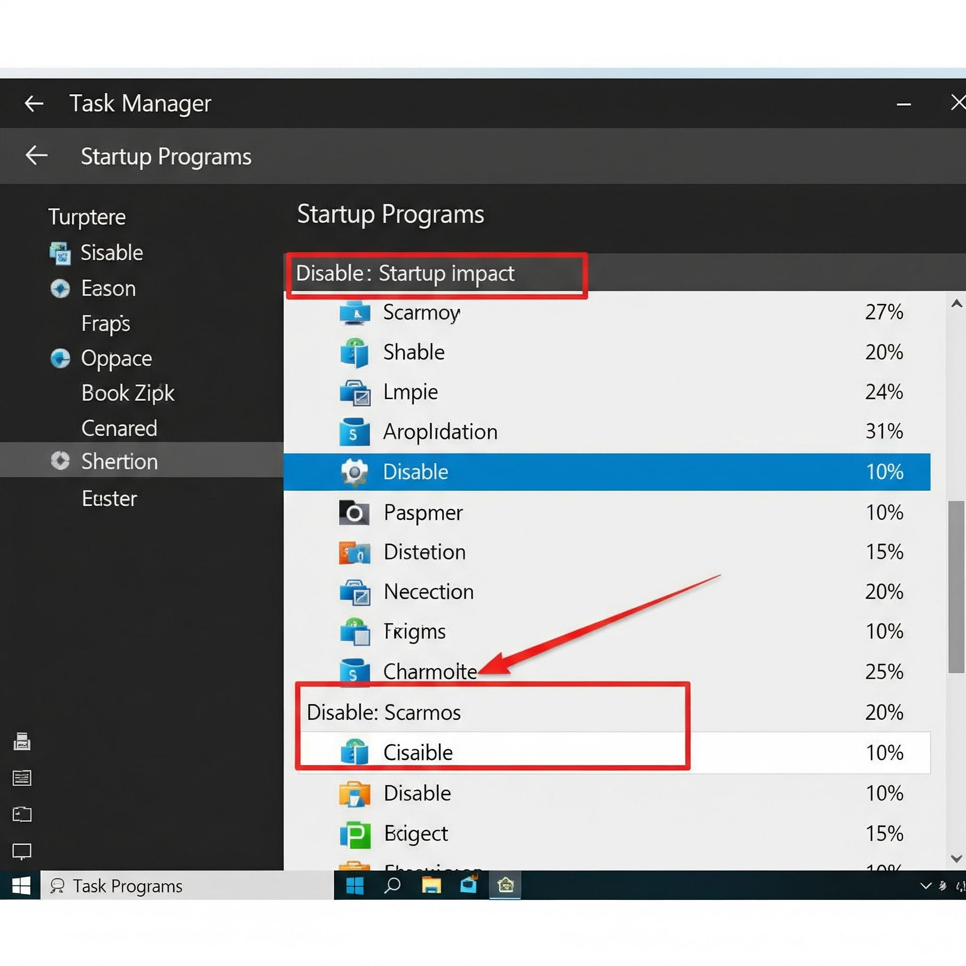Click the camera icon beside Paspmer
966x966 pixels.
point(354,513)
